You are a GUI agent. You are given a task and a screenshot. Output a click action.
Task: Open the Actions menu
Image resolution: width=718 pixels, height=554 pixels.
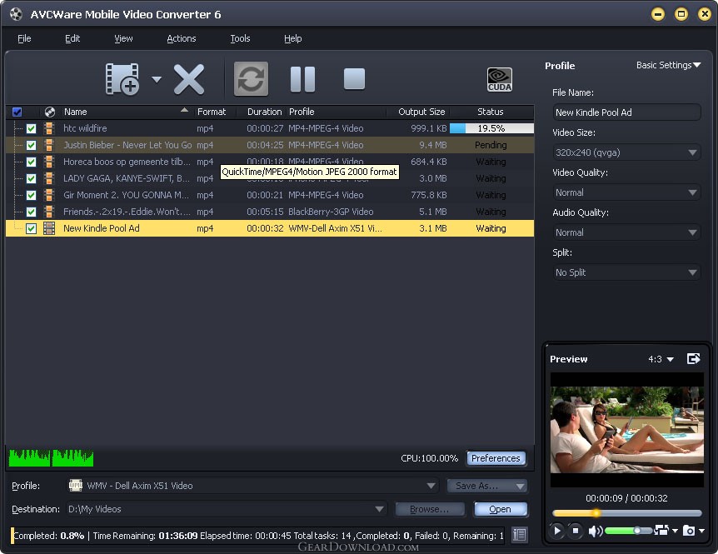pos(182,38)
